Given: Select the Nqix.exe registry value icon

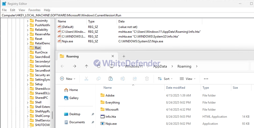Looking at the screenshot, I should 59,41.
